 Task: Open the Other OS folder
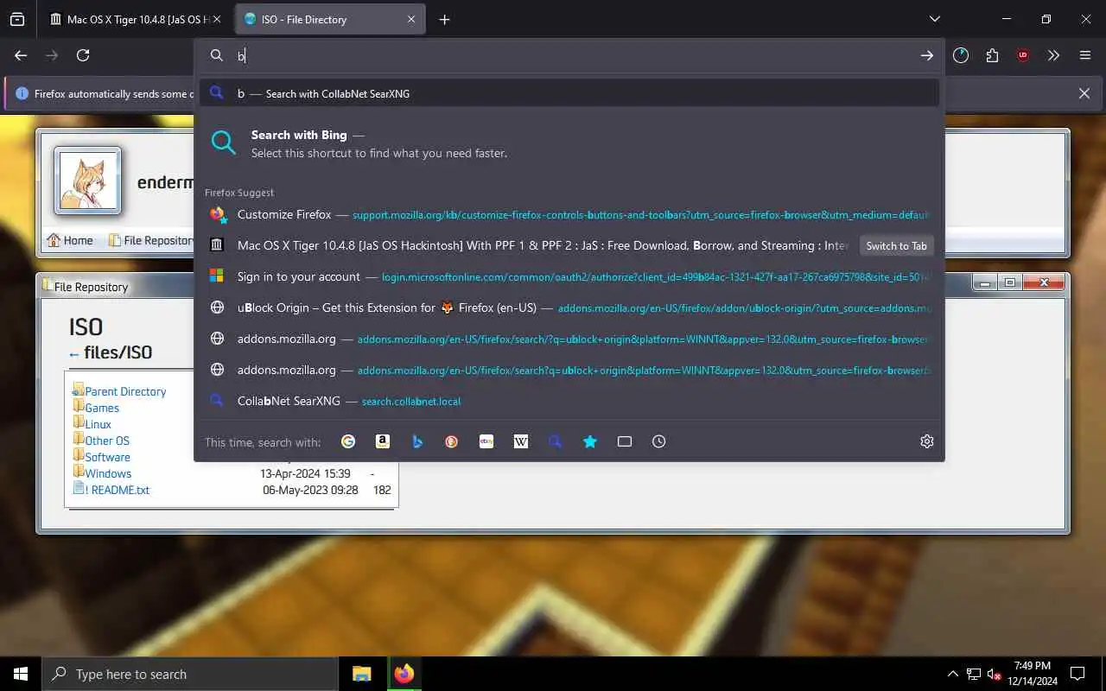pos(107,441)
